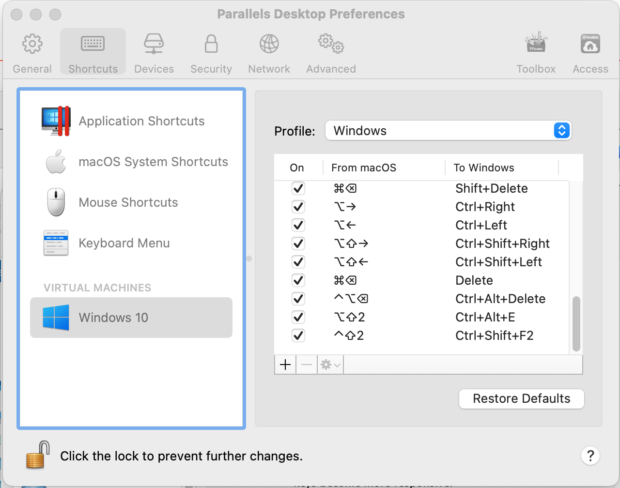Open the Network globe icon
Screen dimensions: 620x488
[x=269, y=45]
